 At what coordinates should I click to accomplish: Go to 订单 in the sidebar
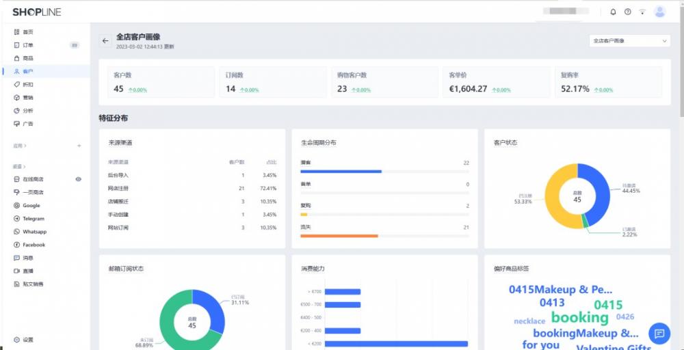28,45
